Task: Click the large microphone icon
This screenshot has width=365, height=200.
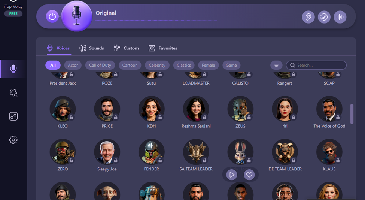Action: point(77,16)
